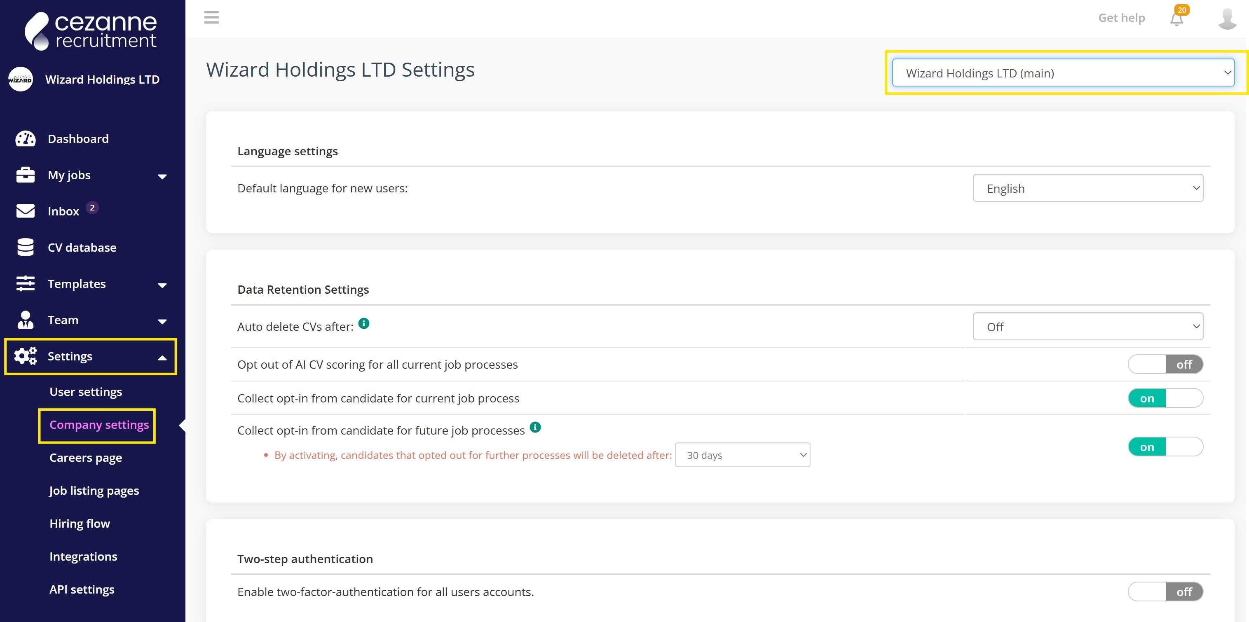Image resolution: width=1249 pixels, height=622 pixels.
Task: Open the Auto delete CVs Off dropdown
Action: (x=1087, y=327)
